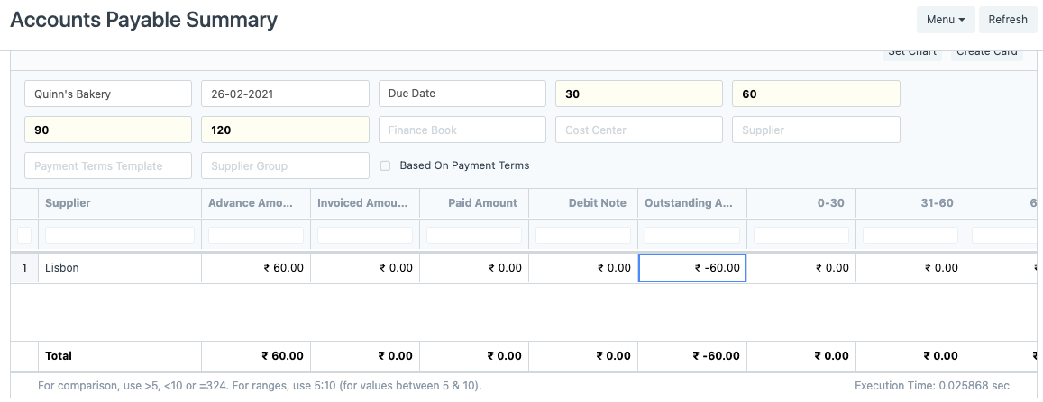Click the Cost Center filter field
The image size is (1043, 402).
[638, 130]
